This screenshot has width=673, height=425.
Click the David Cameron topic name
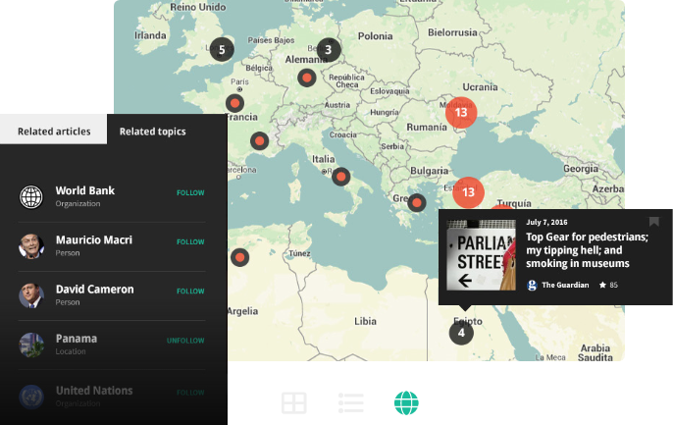coord(95,290)
